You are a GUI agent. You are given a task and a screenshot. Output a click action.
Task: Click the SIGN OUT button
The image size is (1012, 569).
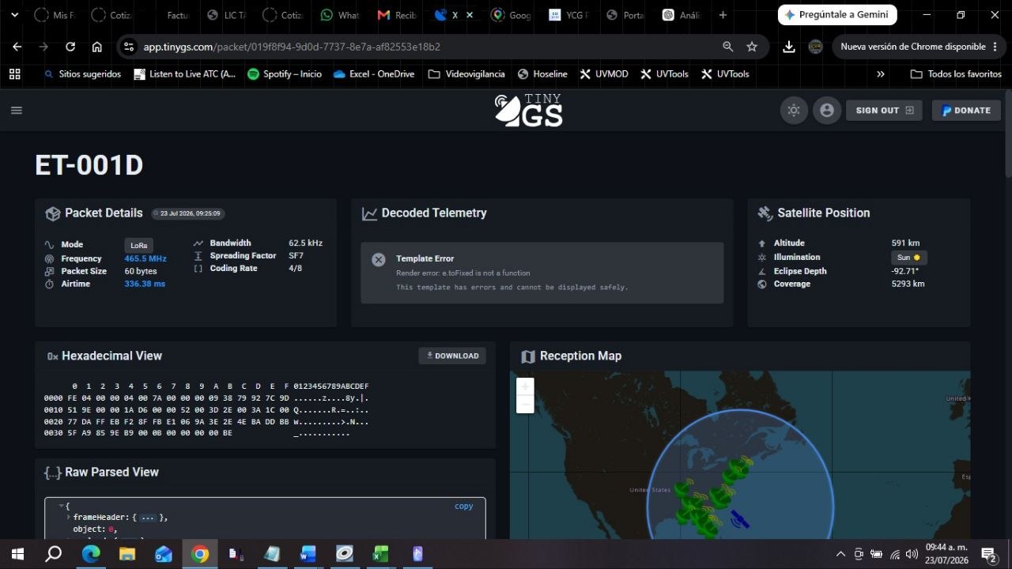(x=884, y=111)
